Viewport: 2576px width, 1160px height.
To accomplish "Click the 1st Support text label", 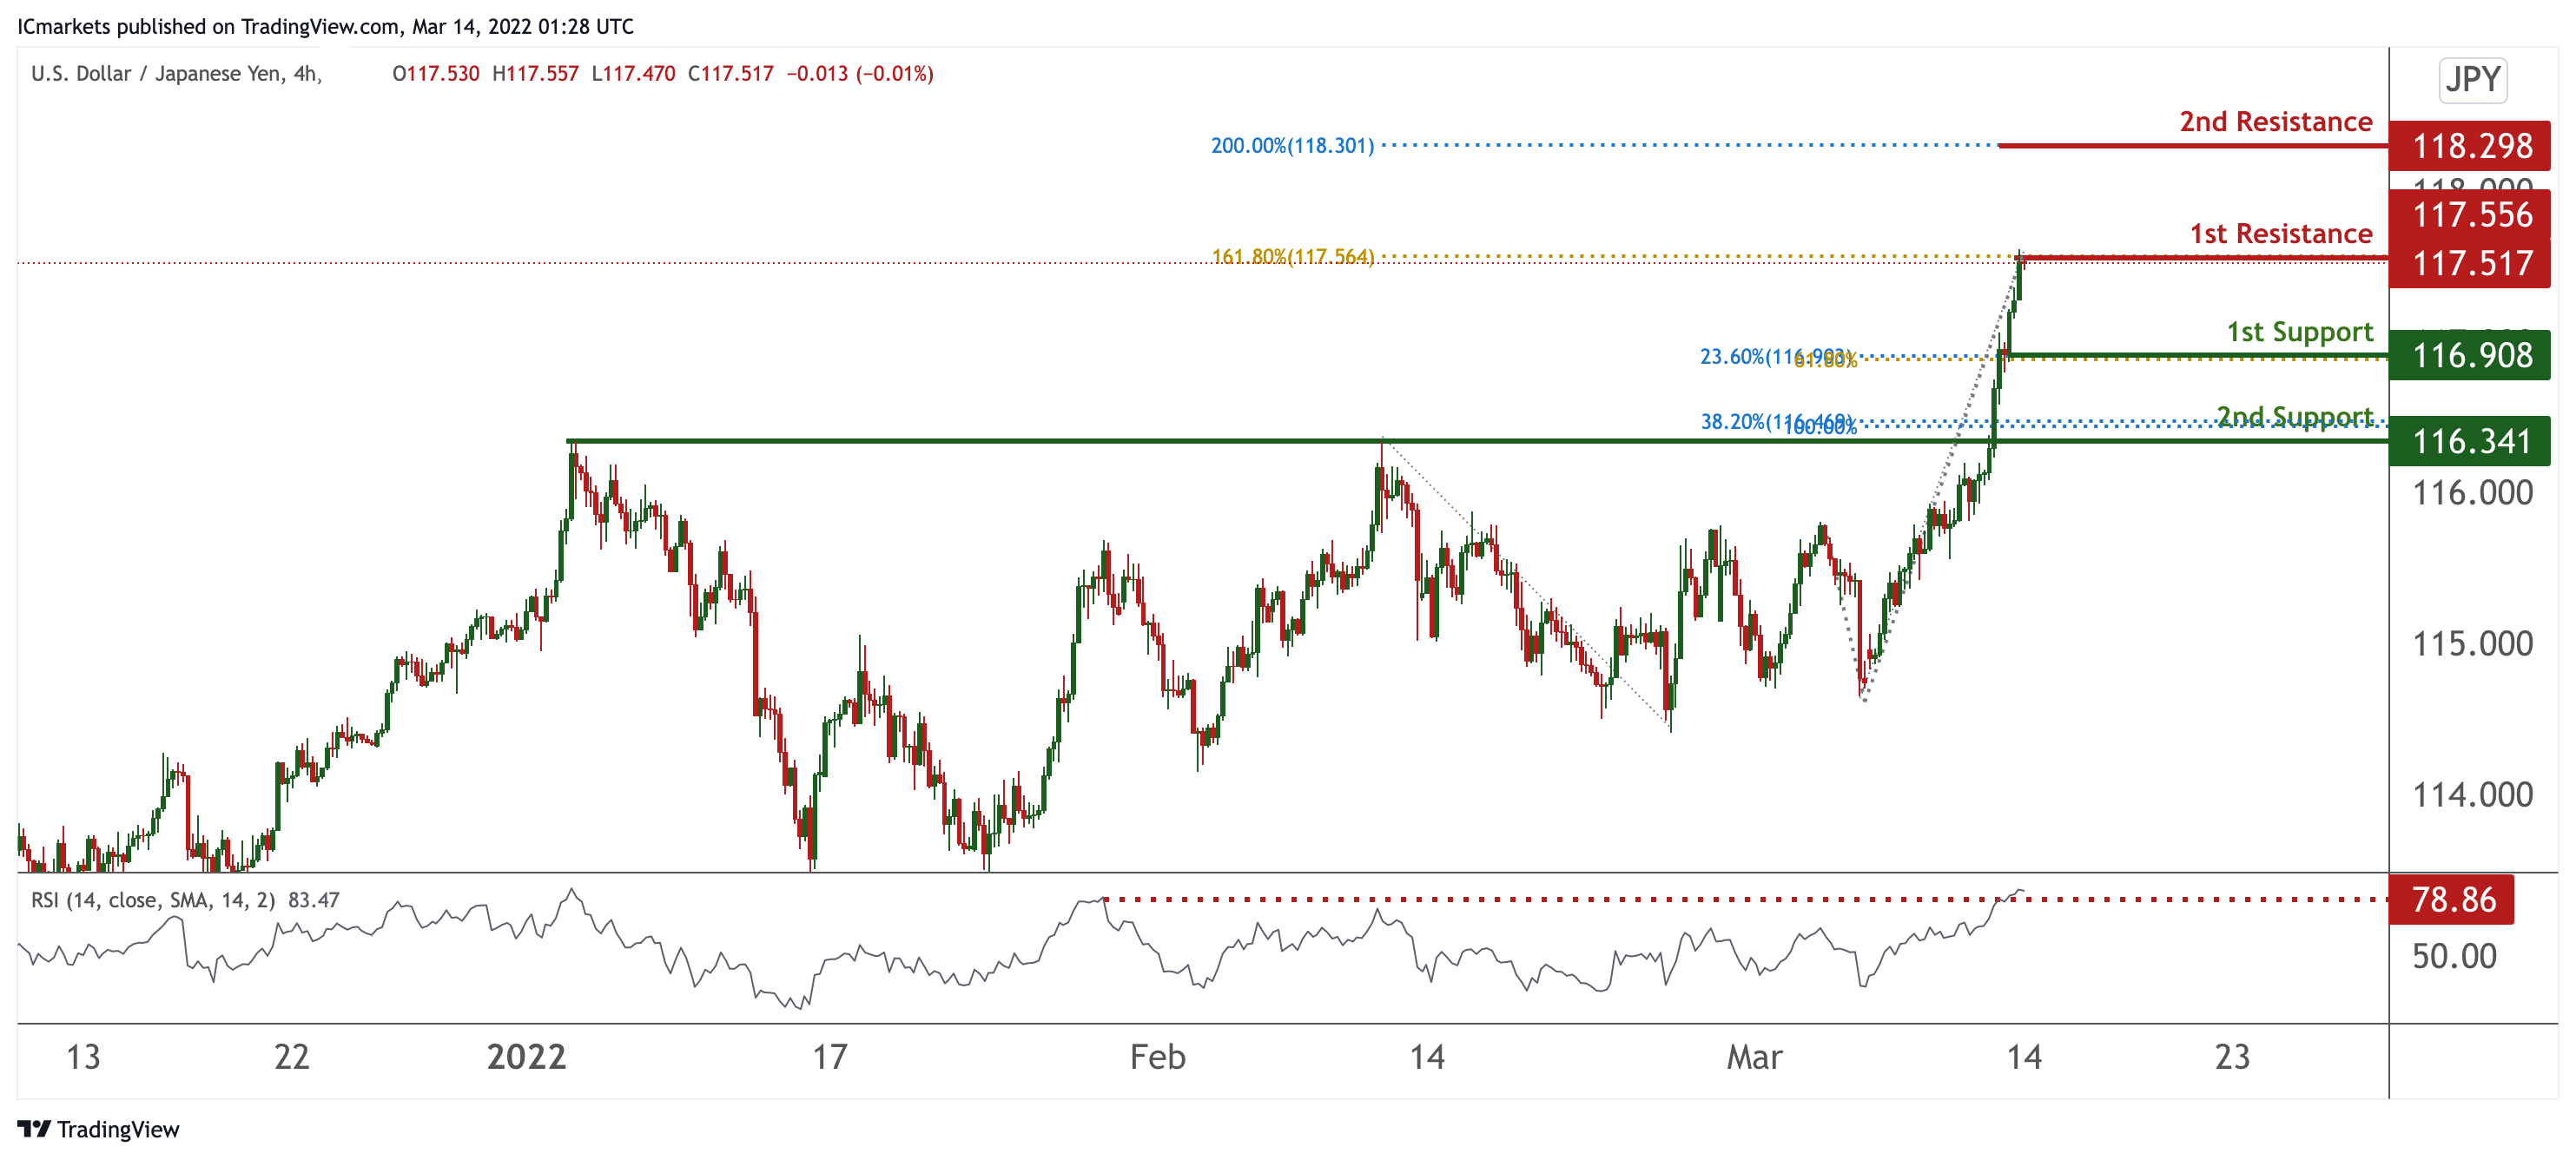I will coord(2298,331).
